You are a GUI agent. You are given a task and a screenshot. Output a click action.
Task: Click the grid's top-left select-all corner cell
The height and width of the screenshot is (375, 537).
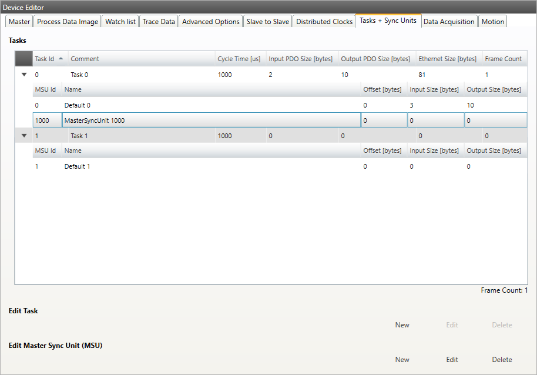(24, 59)
